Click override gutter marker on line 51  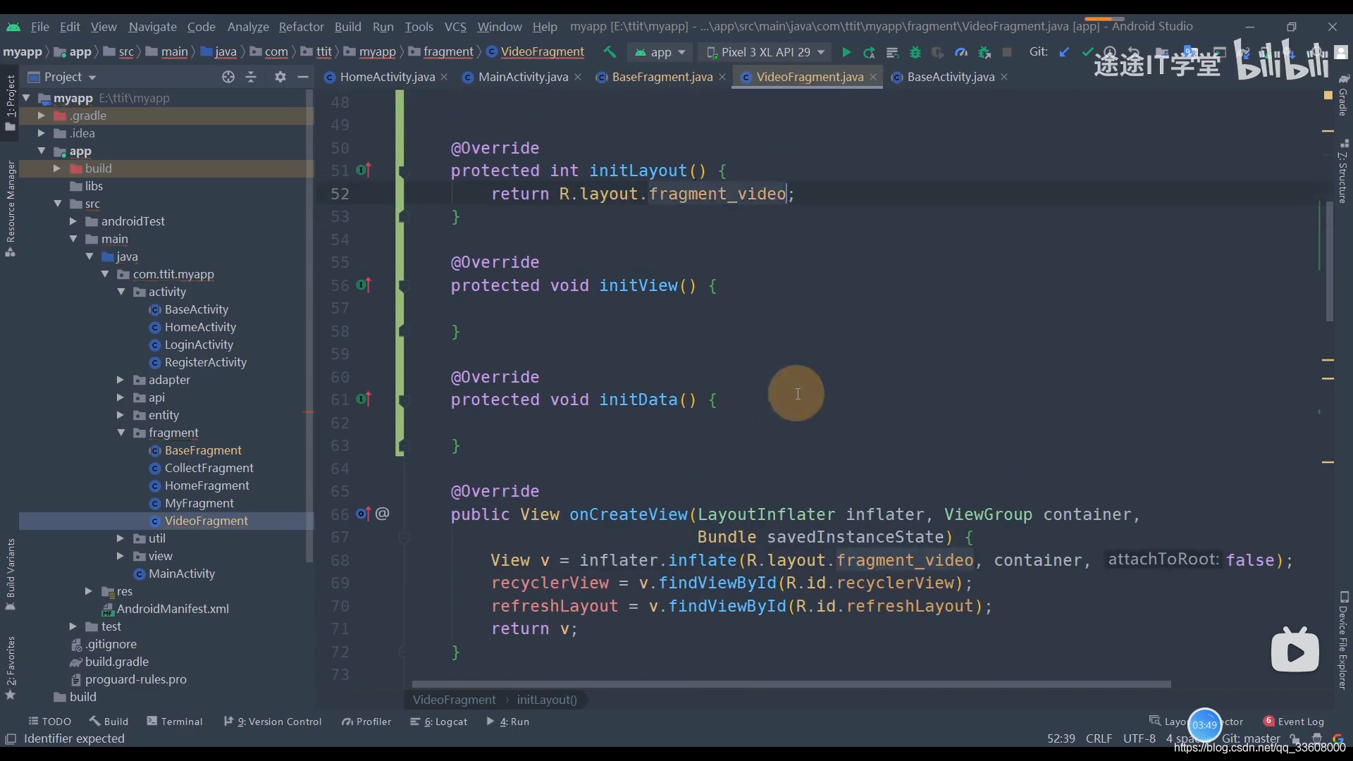pos(363,170)
